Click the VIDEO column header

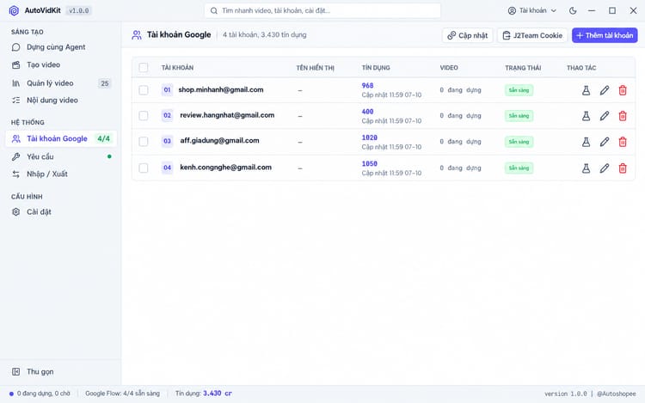[449, 68]
